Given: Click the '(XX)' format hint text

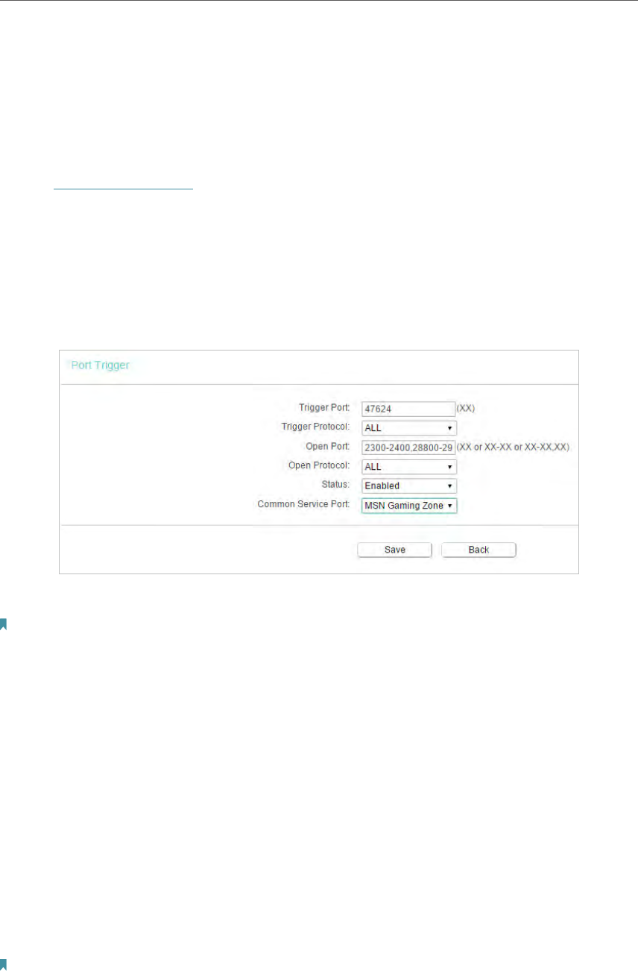Looking at the screenshot, I should (x=467, y=409).
